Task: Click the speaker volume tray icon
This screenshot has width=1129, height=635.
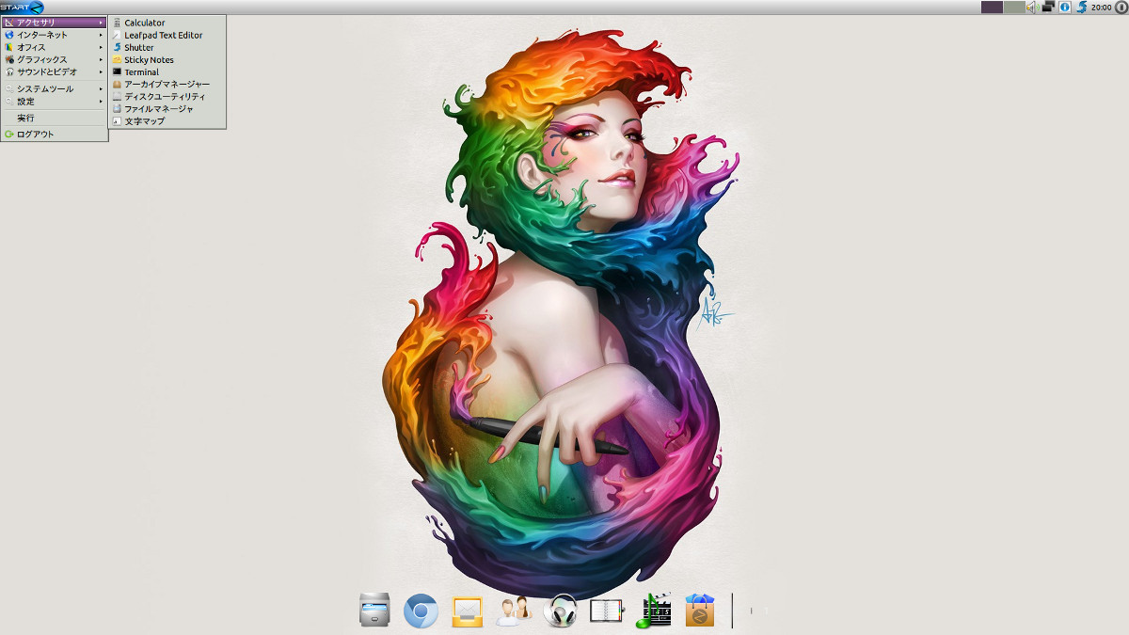Action: 1031,7
